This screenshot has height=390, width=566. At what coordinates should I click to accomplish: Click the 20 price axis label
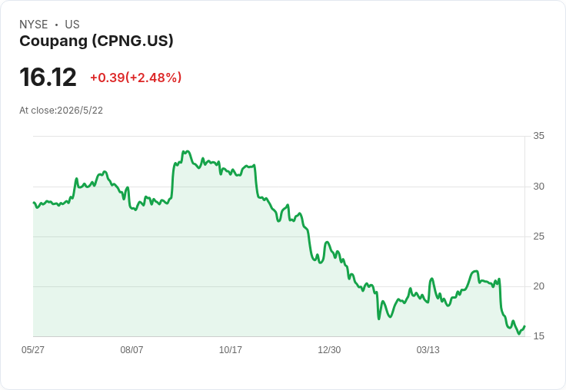coord(538,286)
